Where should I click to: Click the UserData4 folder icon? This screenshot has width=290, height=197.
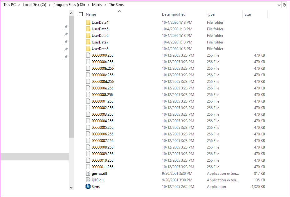click(88, 23)
